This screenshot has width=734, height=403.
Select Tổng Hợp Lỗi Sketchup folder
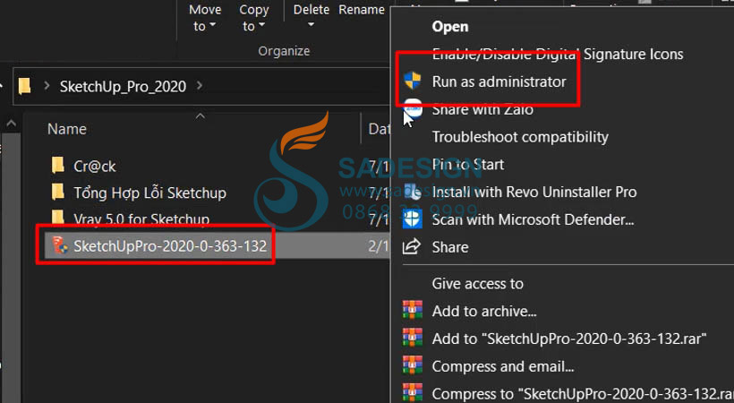[149, 193]
